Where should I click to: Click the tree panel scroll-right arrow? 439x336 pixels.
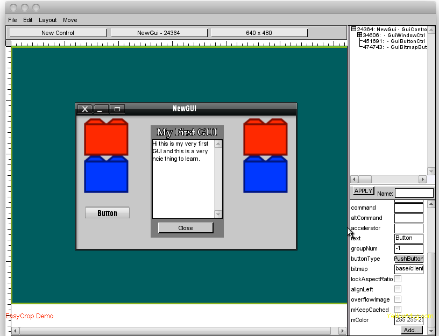pyautogui.click(x=422, y=179)
